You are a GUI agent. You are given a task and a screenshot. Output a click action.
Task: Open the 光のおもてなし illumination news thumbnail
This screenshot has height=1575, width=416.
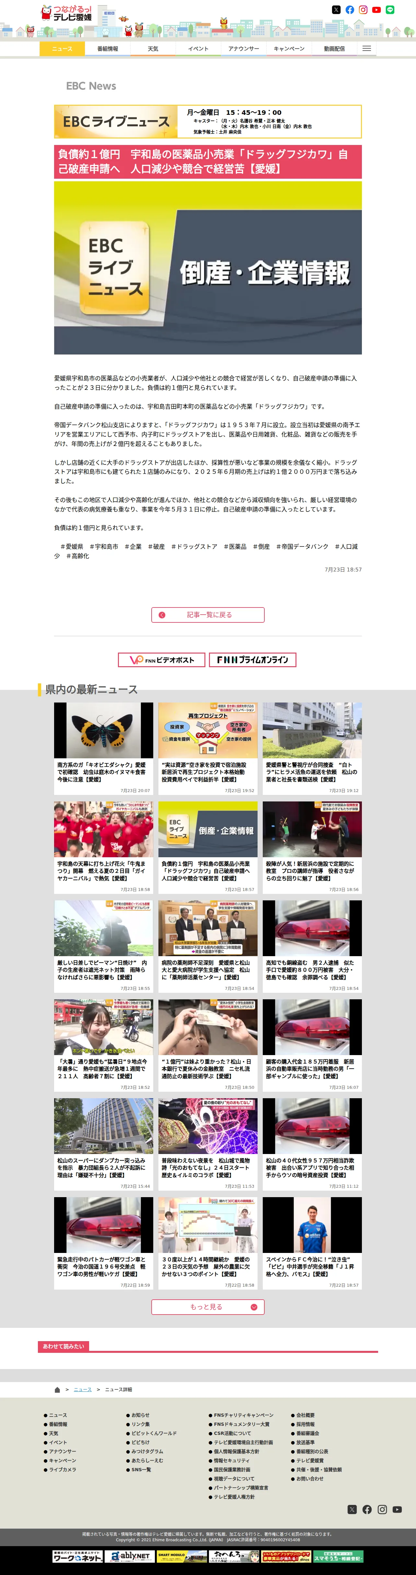tap(208, 1126)
